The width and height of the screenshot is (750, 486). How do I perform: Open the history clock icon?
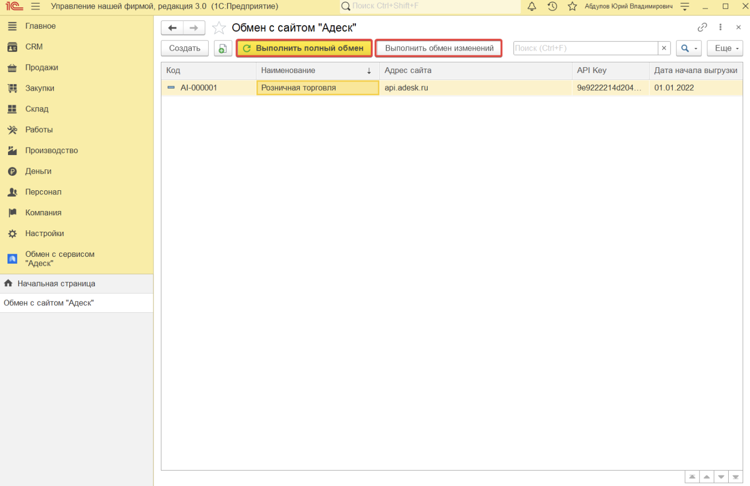coord(552,6)
